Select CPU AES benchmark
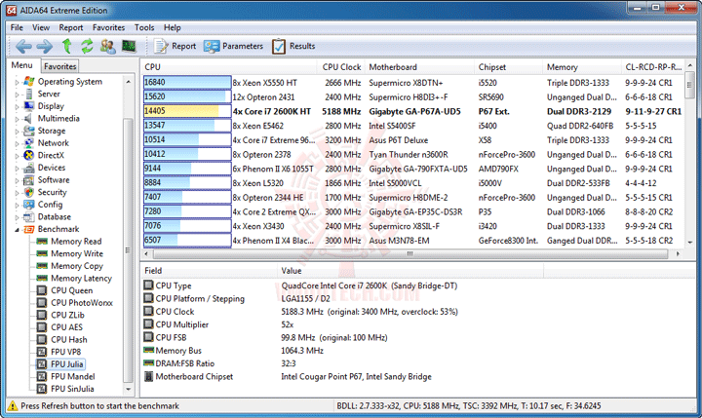This screenshot has height=418, width=702. tap(66, 327)
